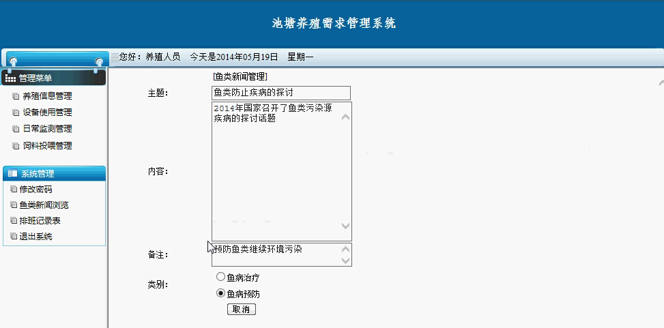The height and width of the screenshot is (328, 664).
Task: Click the page icon next to 饲料投喂管理
Action: pos(16,146)
